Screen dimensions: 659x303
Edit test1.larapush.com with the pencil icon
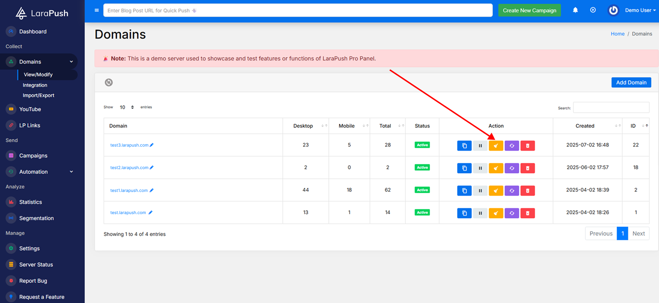tap(151, 190)
